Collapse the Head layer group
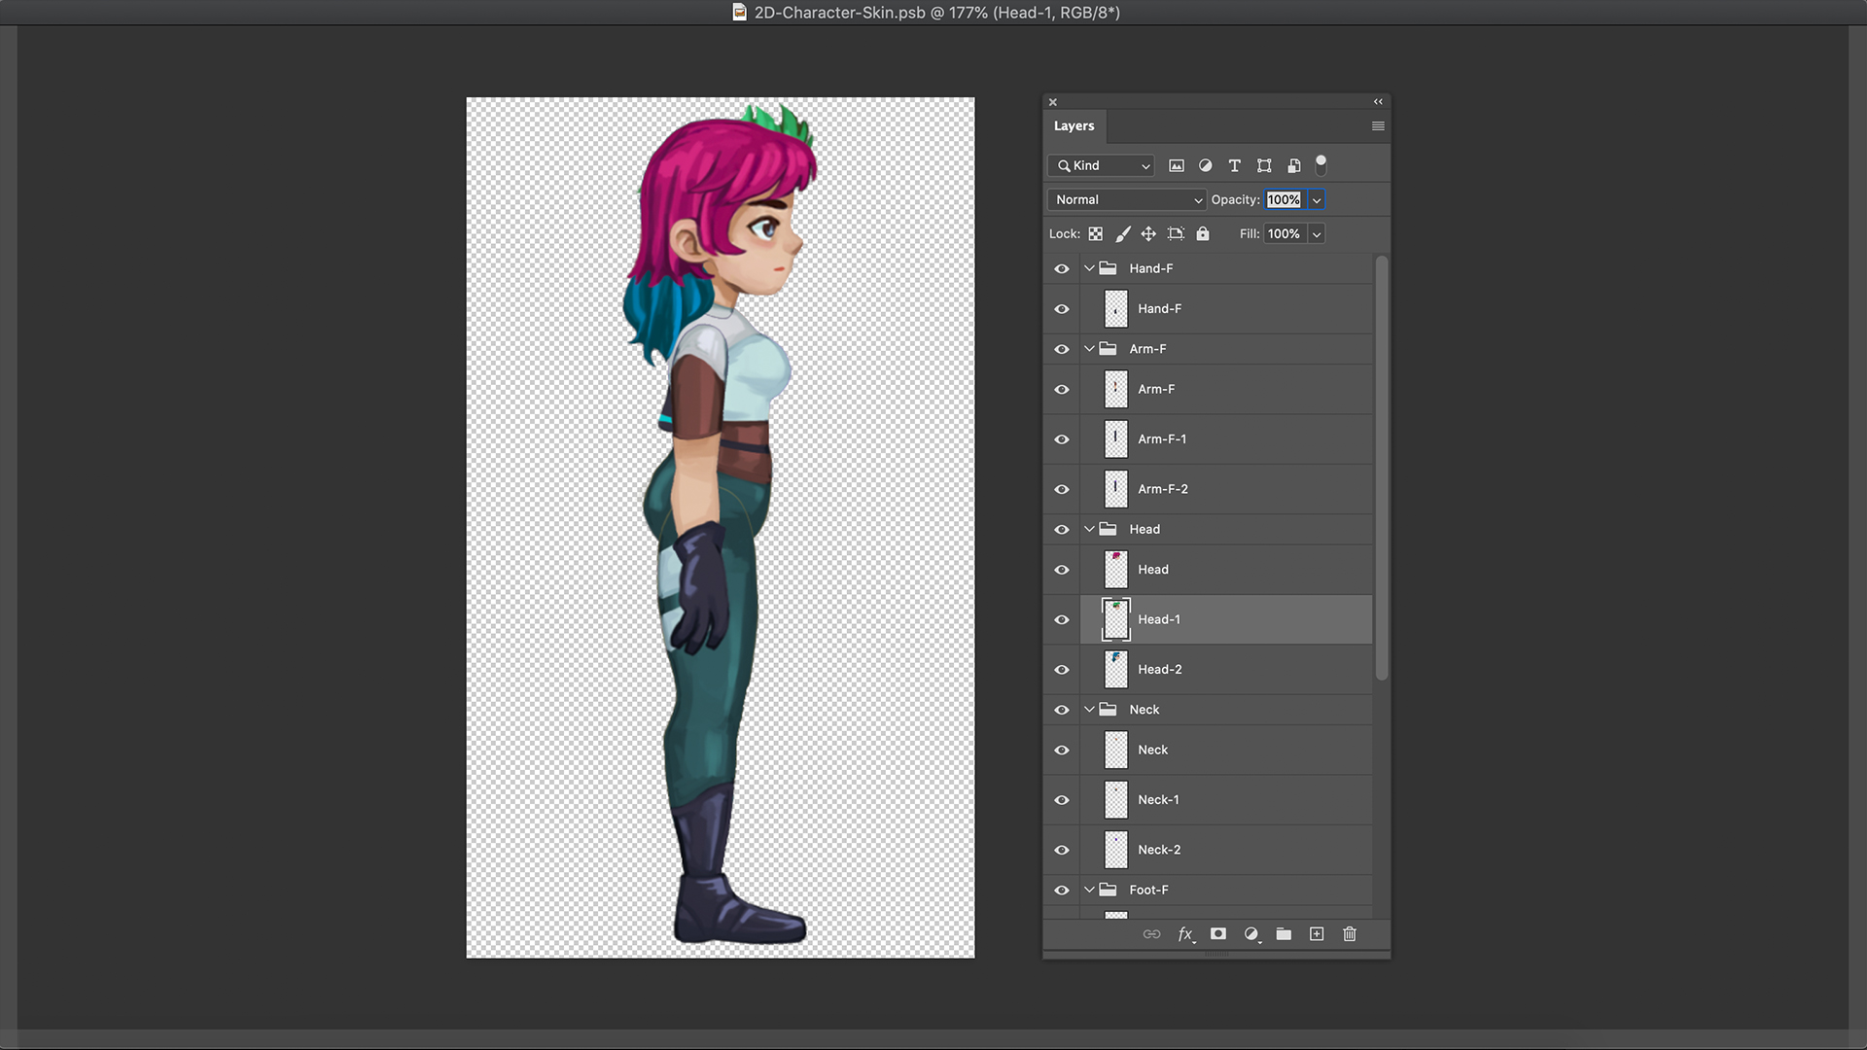The height and width of the screenshot is (1050, 1867). pyautogui.click(x=1089, y=528)
